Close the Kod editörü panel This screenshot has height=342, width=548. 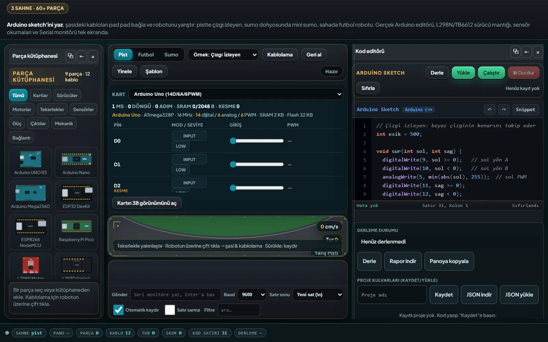(538, 52)
